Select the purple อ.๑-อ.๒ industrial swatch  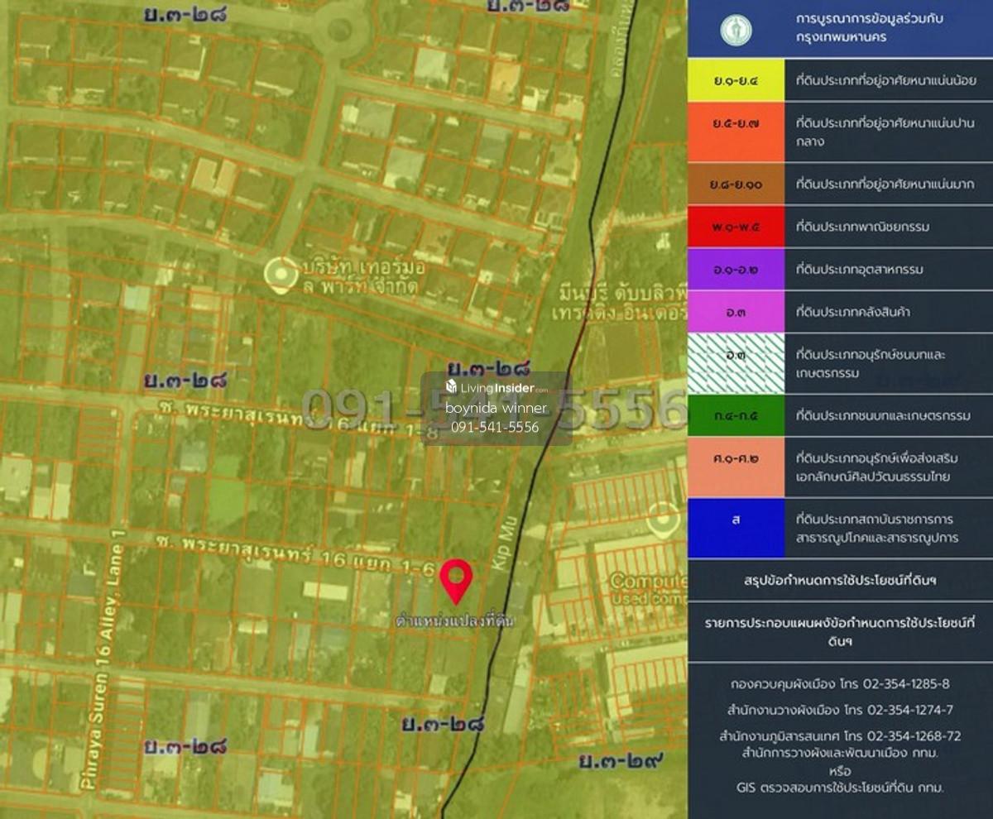[x=736, y=269]
